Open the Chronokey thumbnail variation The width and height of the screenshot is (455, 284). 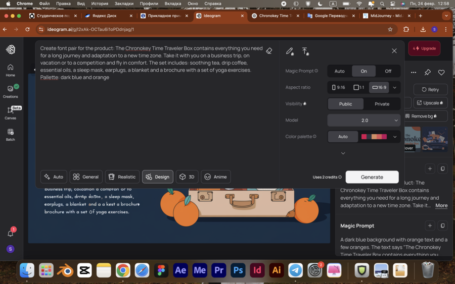coord(413,139)
